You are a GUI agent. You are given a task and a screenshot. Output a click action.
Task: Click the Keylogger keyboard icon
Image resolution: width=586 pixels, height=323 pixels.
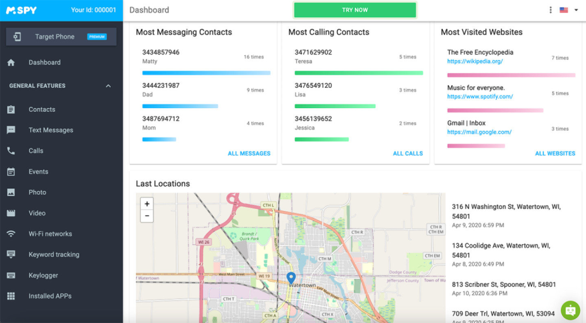11,275
